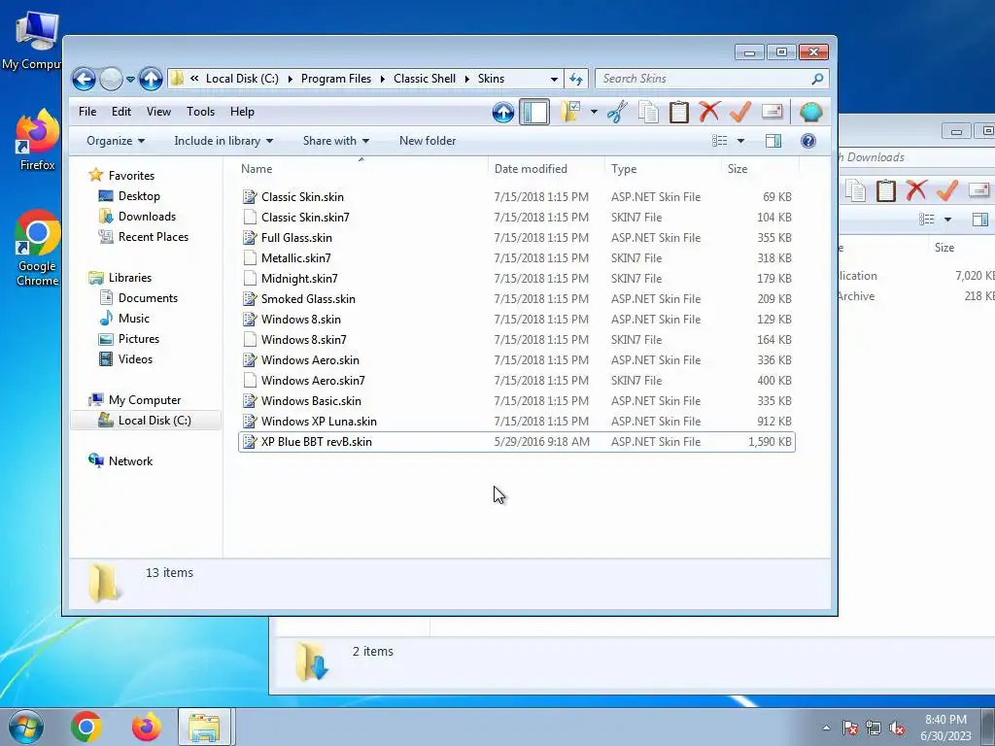Open Classic Explorer settings shell icon
The height and width of the screenshot is (746, 995).
pos(811,113)
